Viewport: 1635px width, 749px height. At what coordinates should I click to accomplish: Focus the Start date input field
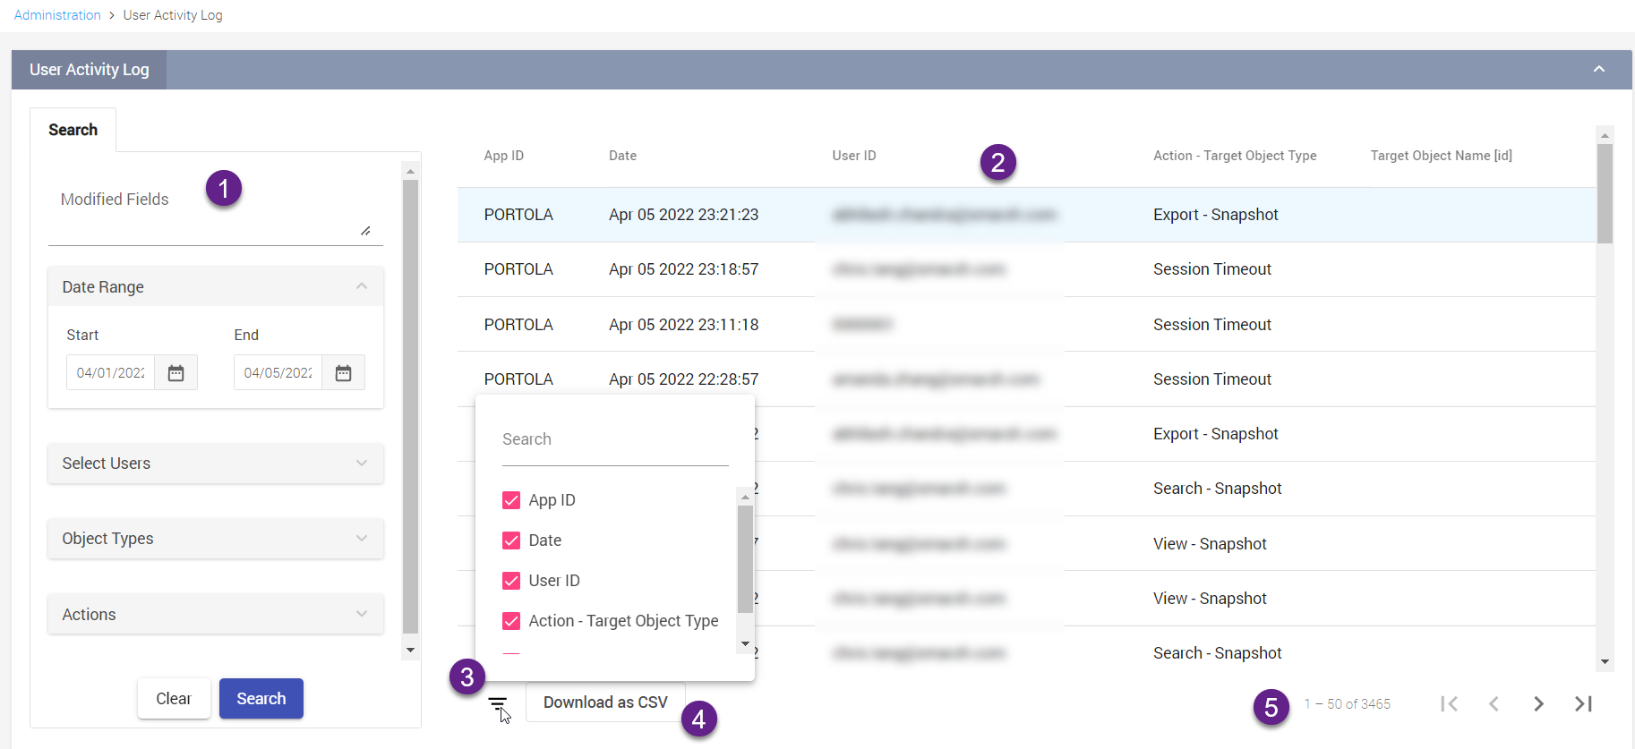110,373
